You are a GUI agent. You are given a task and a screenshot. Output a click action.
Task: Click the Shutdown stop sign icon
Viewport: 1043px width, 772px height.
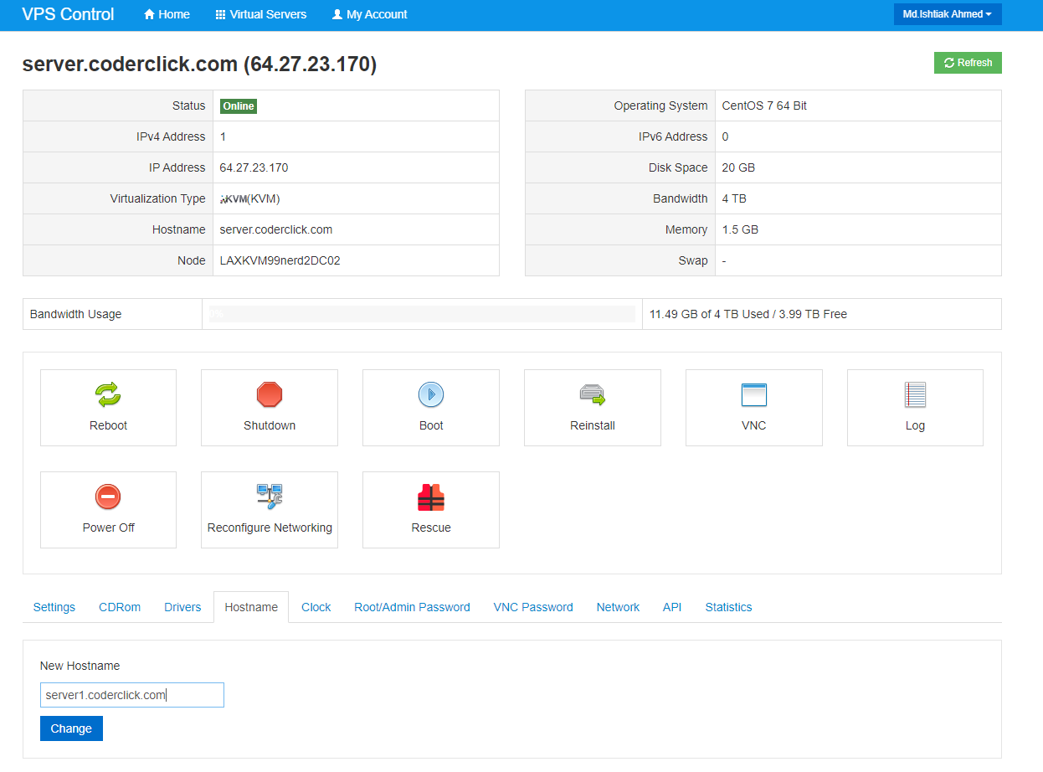(x=270, y=394)
